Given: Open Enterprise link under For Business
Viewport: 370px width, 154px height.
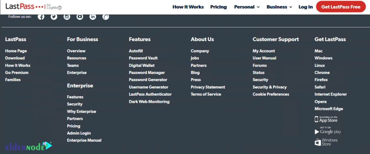Looking at the screenshot, I should coord(77,73).
